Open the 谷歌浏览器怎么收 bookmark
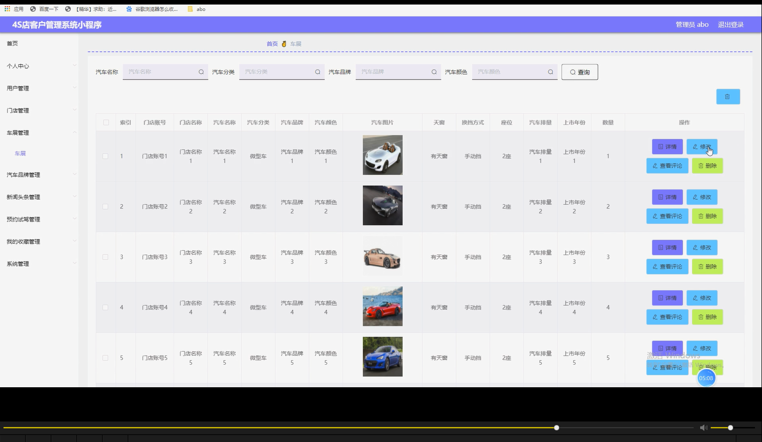Screen dimensions: 762x442 (x=152, y=9)
